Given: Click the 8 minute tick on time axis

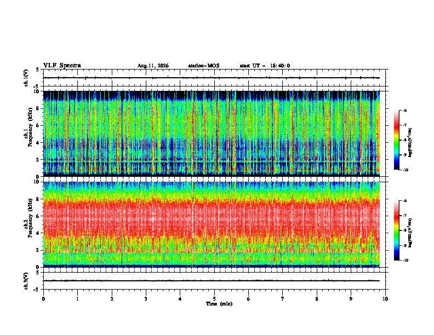Looking at the screenshot, I should pyautogui.click(x=317, y=299).
